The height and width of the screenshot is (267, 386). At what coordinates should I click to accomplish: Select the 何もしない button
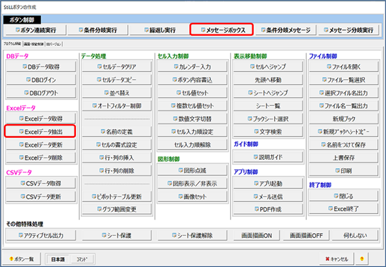tap(355, 235)
